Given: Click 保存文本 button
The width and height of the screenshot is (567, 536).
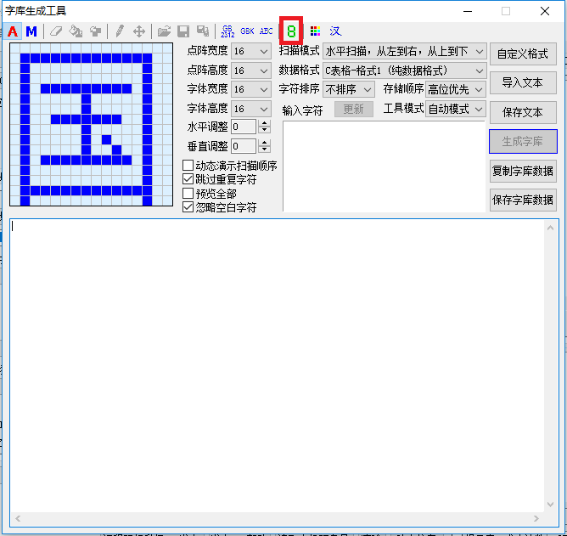Looking at the screenshot, I should coord(523,112).
